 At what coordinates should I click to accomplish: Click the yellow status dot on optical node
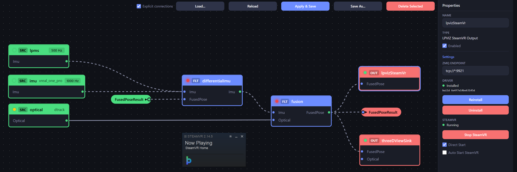pyautogui.click(x=15, y=109)
